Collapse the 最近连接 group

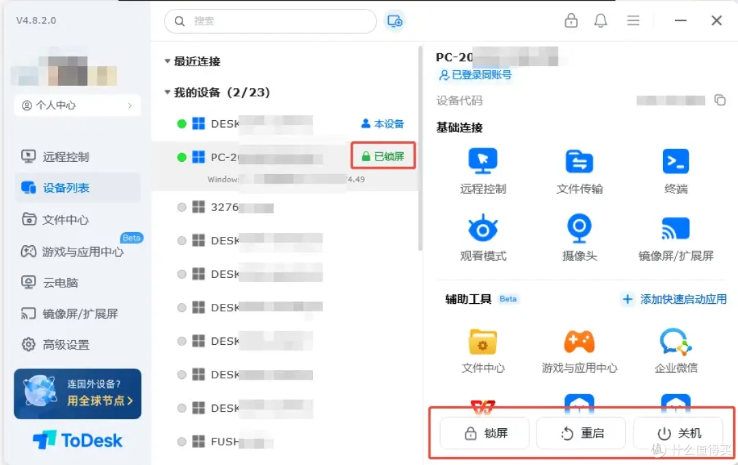point(167,61)
